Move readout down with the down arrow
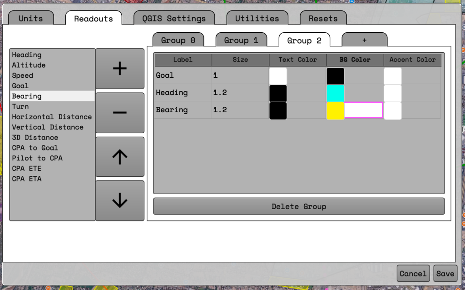This screenshot has height=290, width=465. [x=120, y=200]
